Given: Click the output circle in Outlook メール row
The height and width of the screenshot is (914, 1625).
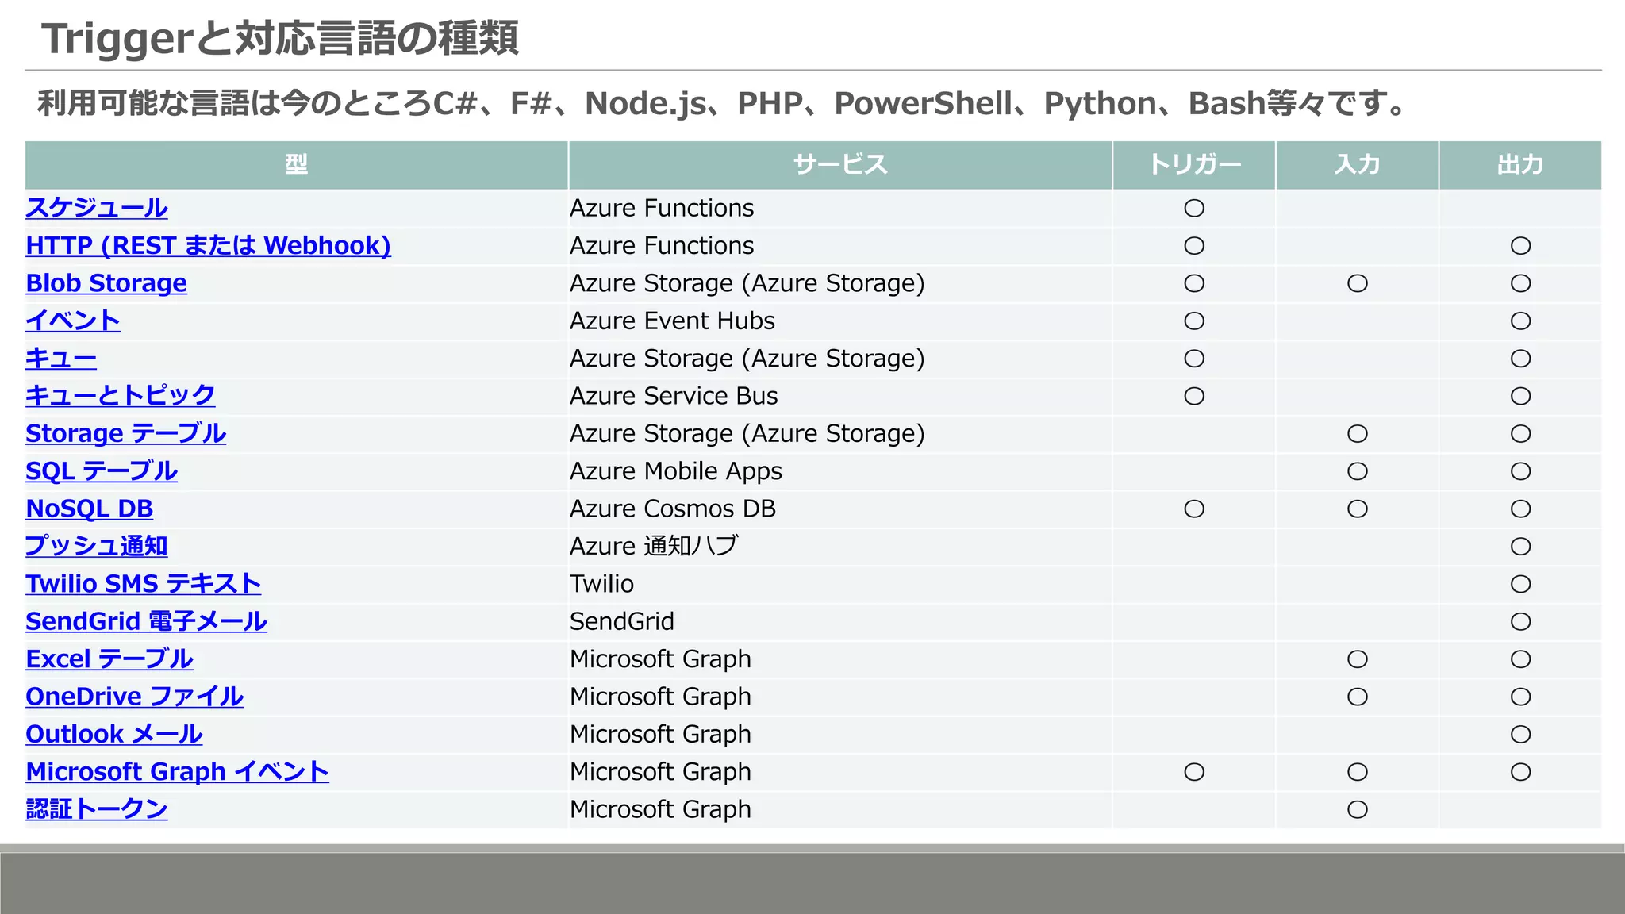Looking at the screenshot, I should [x=1520, y=735].
